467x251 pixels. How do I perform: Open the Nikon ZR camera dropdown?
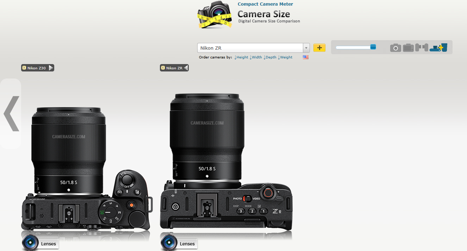pos(254,48)
